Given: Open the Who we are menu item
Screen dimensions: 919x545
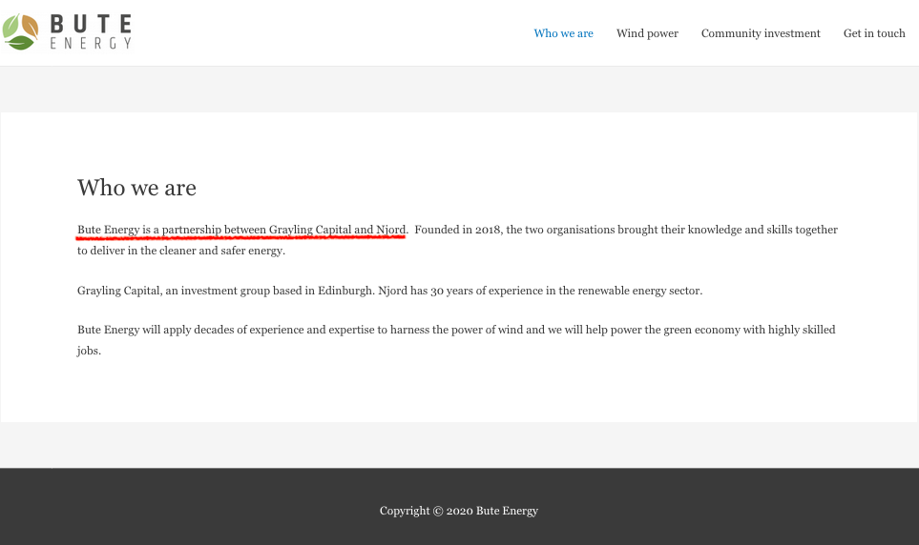Looking at the screenshot, I should (x=563, y=33).
